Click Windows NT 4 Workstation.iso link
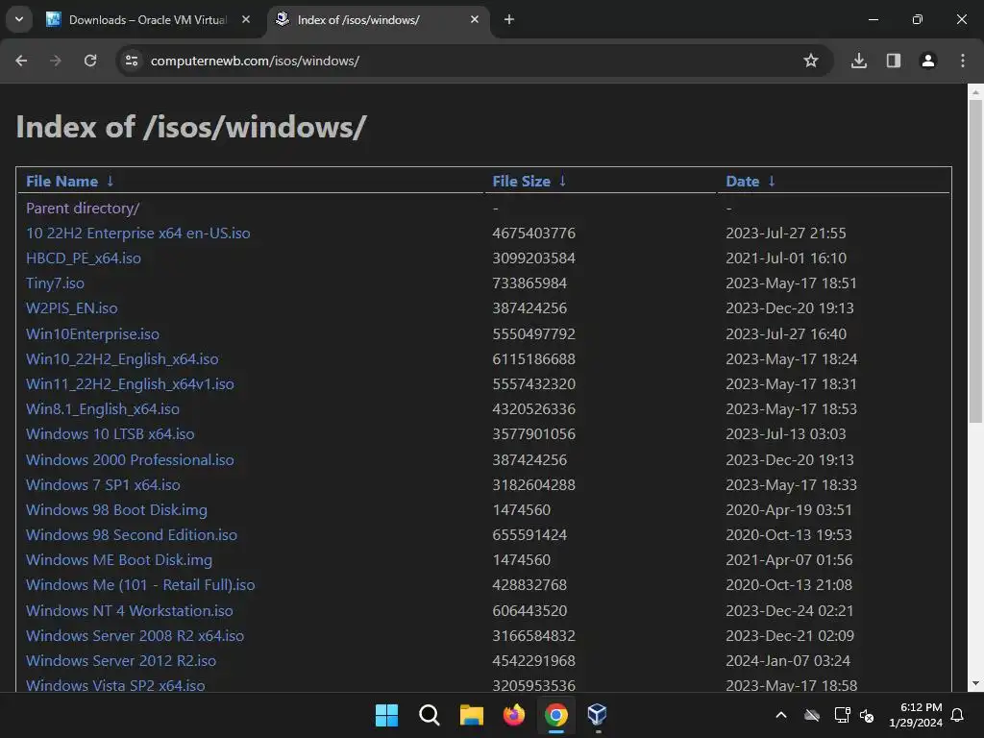 (x=130, y=611)
